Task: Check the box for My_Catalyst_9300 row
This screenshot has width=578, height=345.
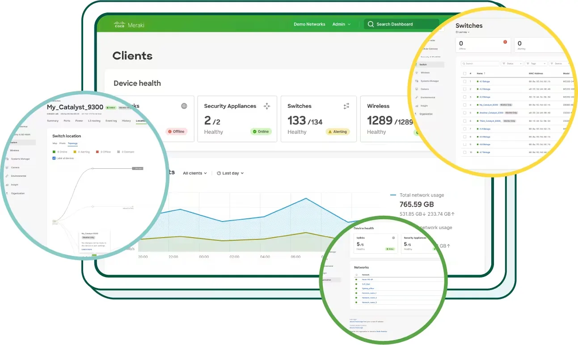Action: tap(464, 105)
